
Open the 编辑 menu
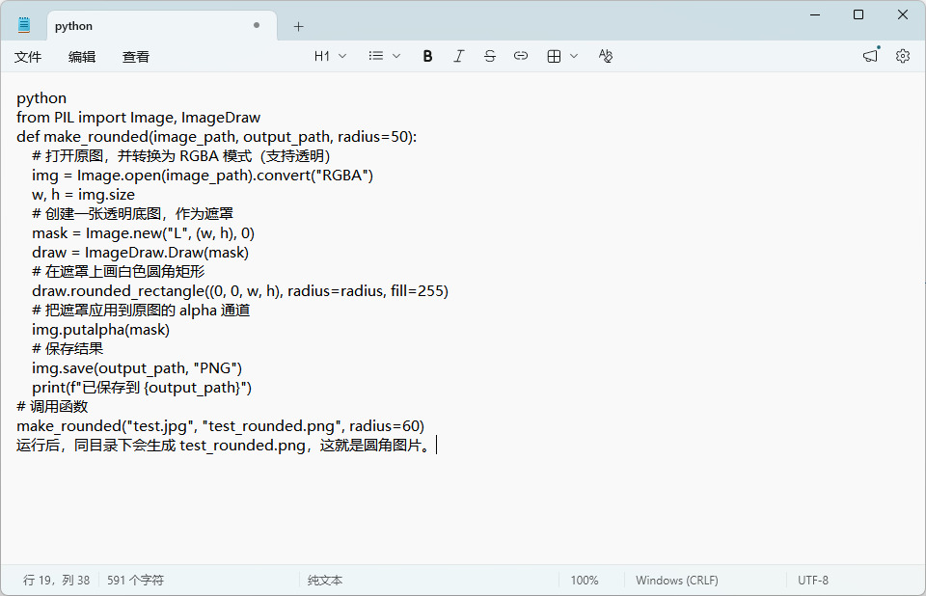point(82,57)
